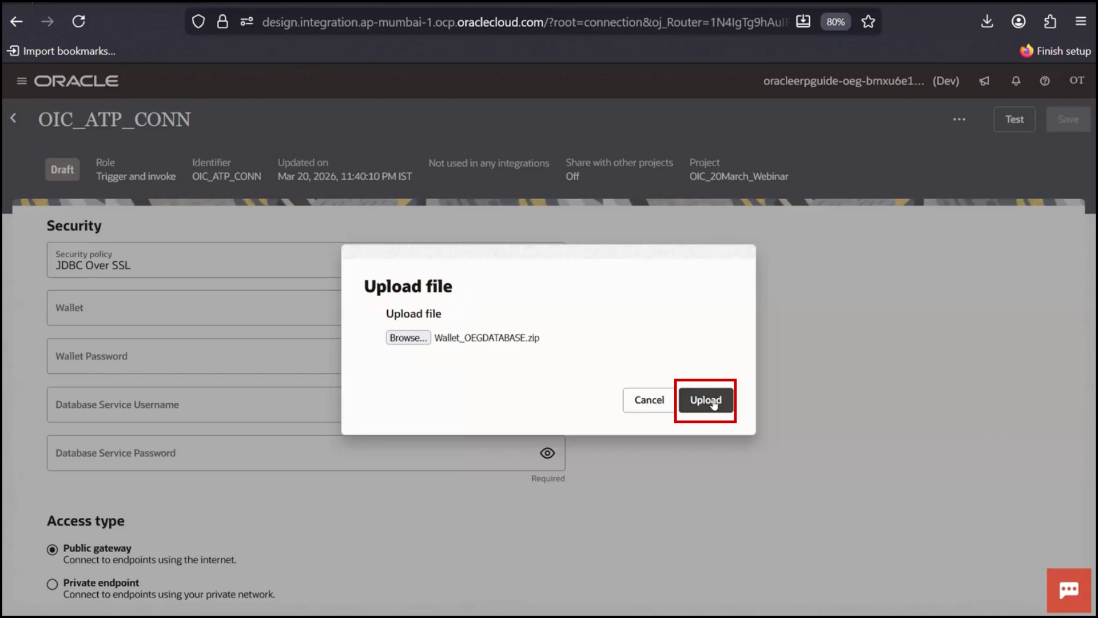Show the Database Service Password eye icon
Viewport: 1098px width, 618px height.
click(x=547, y=453)
